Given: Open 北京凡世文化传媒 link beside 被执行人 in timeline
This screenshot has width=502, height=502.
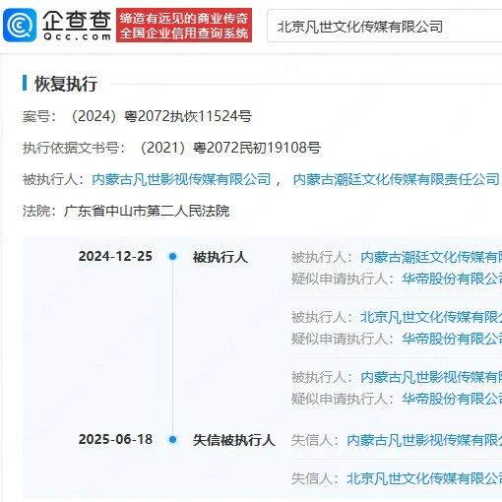Looking at the screenshot, I should click(x=431, y=317).
